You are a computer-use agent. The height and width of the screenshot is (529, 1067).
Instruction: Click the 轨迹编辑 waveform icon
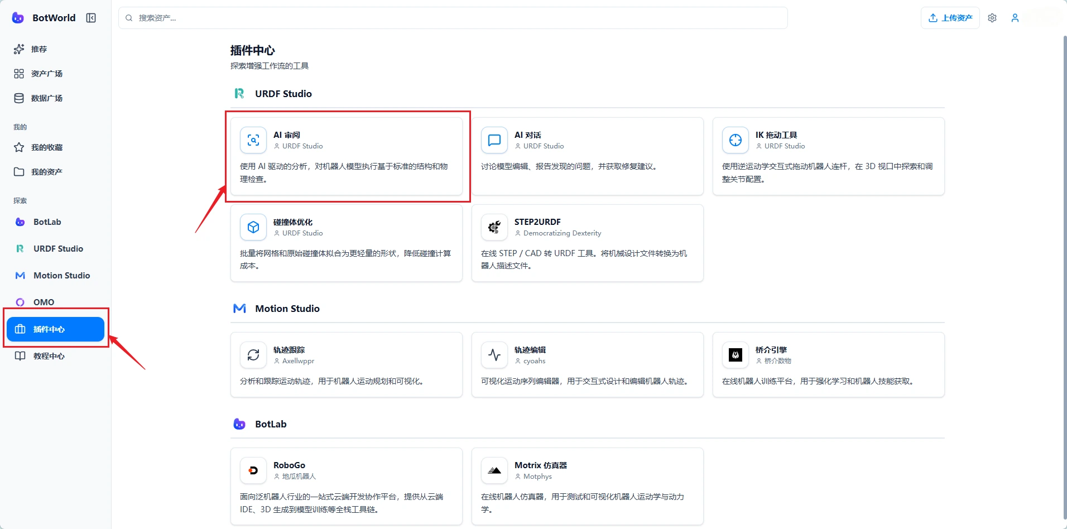click(494, 355)
